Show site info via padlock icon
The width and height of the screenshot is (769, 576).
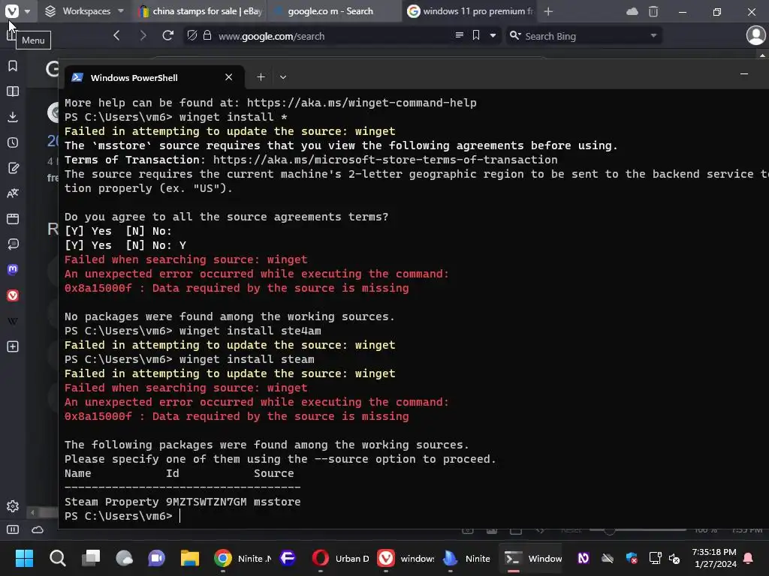click(207, 35)
